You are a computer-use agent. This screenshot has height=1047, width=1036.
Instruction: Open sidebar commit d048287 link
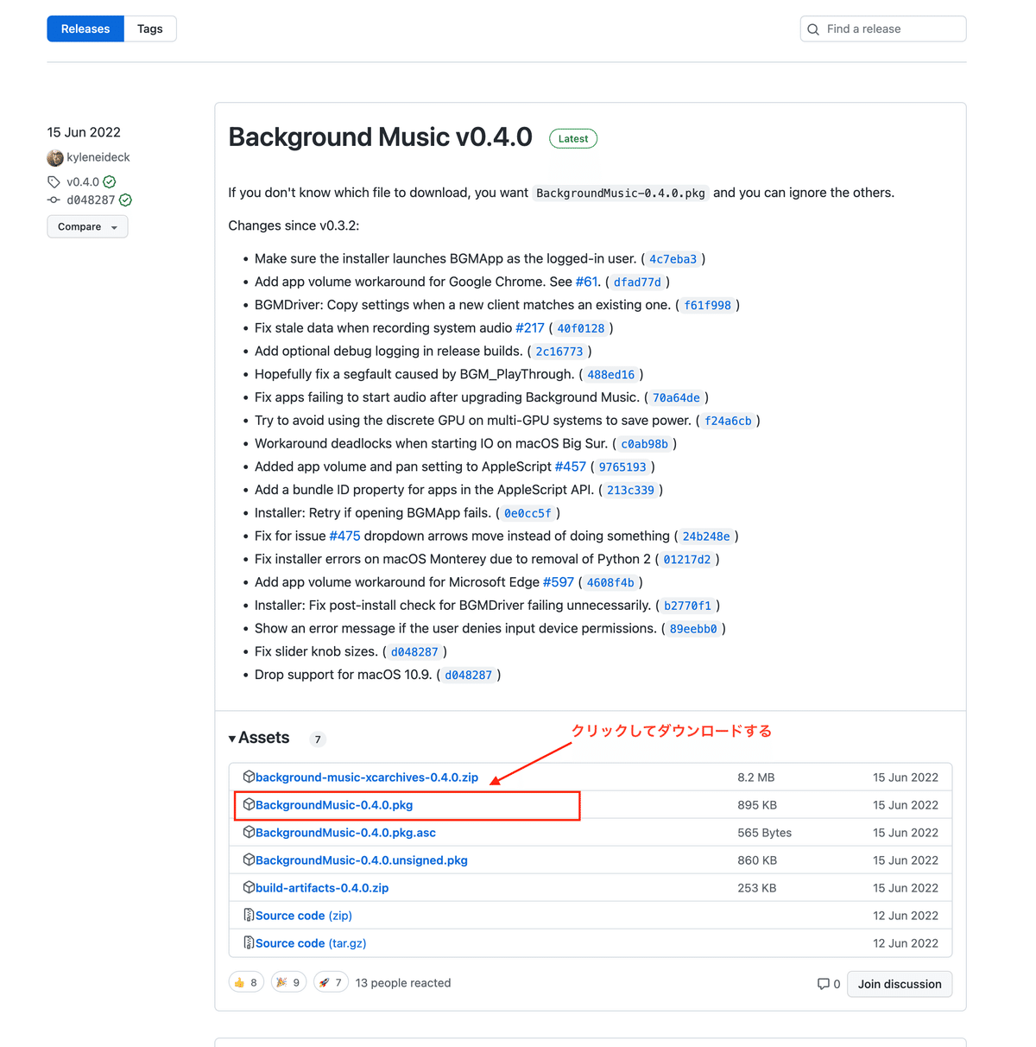[91, 200]
